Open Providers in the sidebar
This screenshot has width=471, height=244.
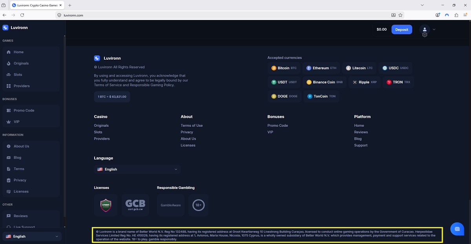(x=31, y=86)
